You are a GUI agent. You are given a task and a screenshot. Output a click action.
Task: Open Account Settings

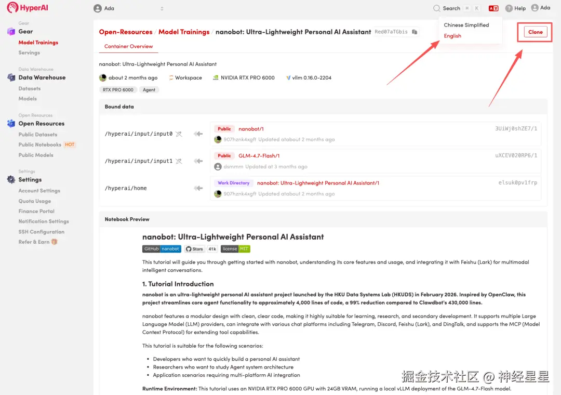(x=39, y=191)
